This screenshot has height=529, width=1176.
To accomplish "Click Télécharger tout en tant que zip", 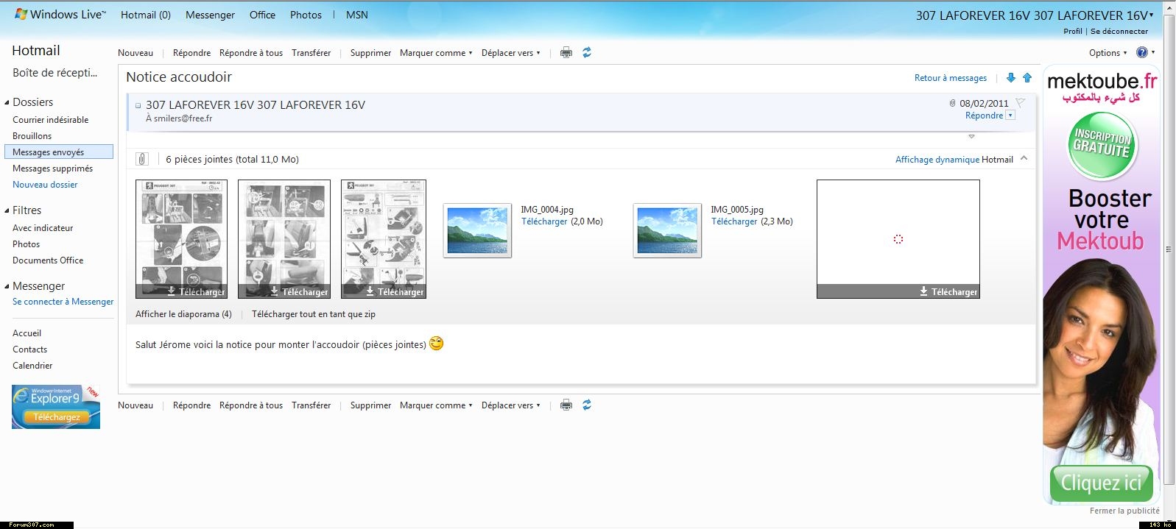I will click(313, 314).
